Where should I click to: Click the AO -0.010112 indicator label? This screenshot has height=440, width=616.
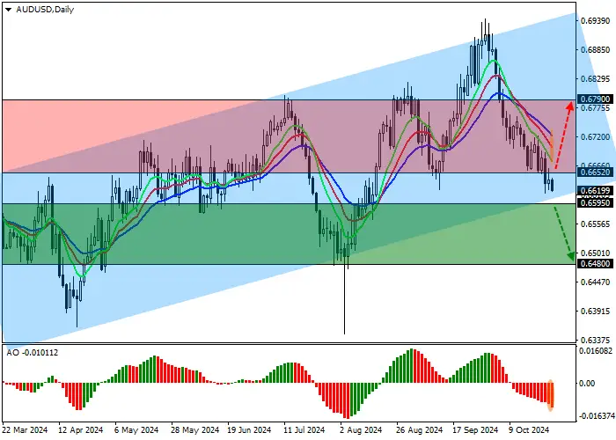[x=33, y=353]
